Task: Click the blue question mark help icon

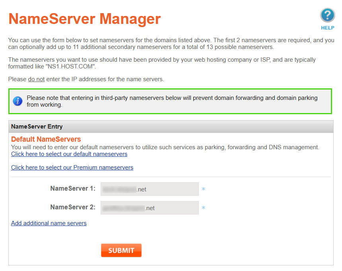Action: click(327, 16)
